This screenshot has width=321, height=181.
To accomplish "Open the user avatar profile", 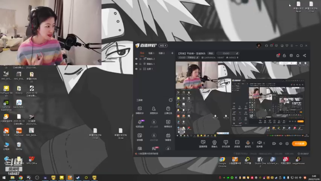I will pos(258,45).
